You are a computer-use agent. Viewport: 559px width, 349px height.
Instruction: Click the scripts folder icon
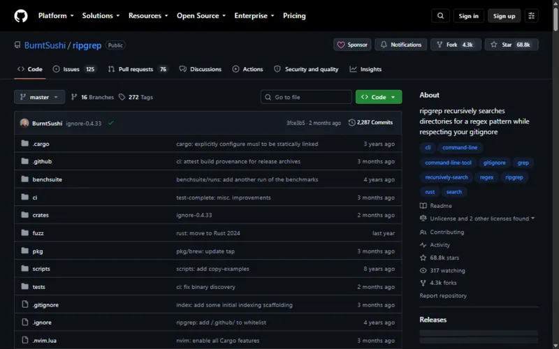tap(24, 269)
